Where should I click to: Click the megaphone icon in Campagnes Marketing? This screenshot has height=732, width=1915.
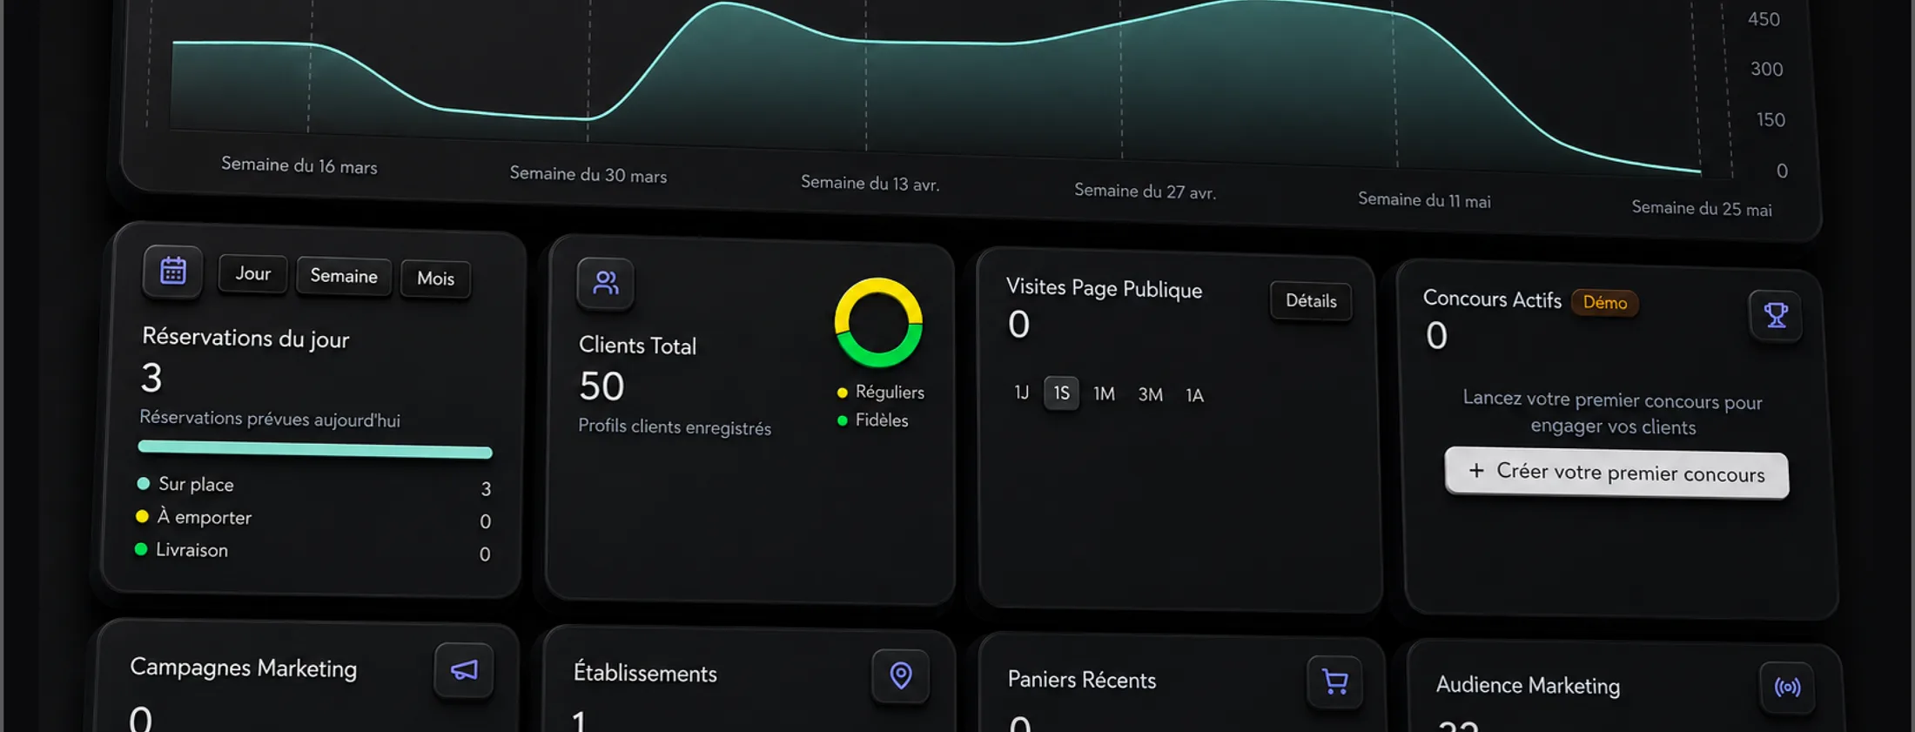(x=464, y=670)
